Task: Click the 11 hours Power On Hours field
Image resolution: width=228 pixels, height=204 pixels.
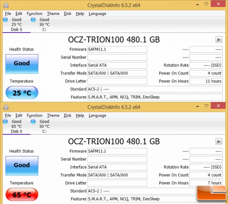Action: pos(206,81)
